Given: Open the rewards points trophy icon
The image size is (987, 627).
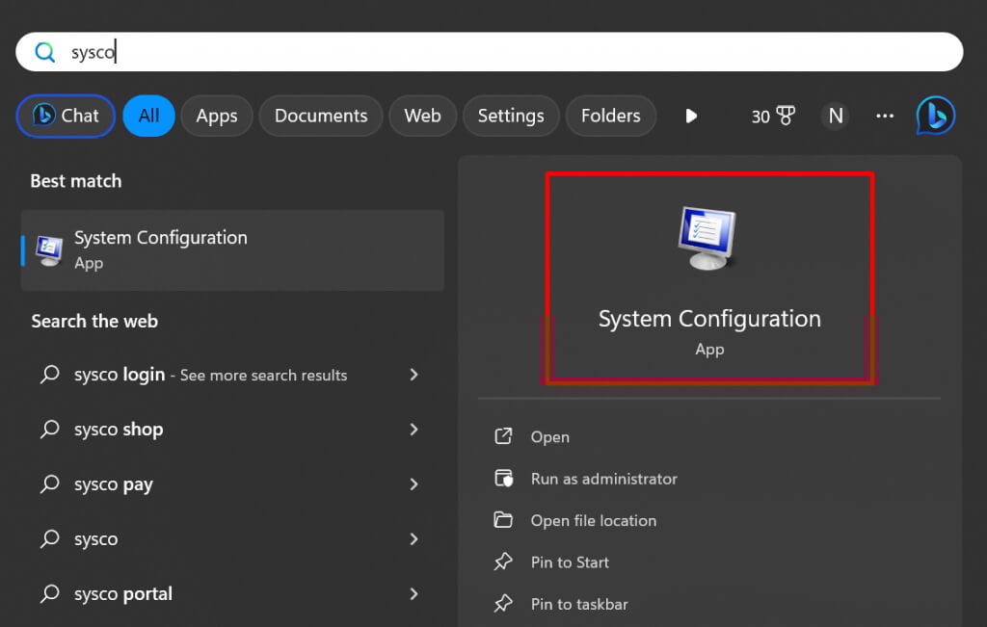Looking at the screenshot, I should coord(786,116).
